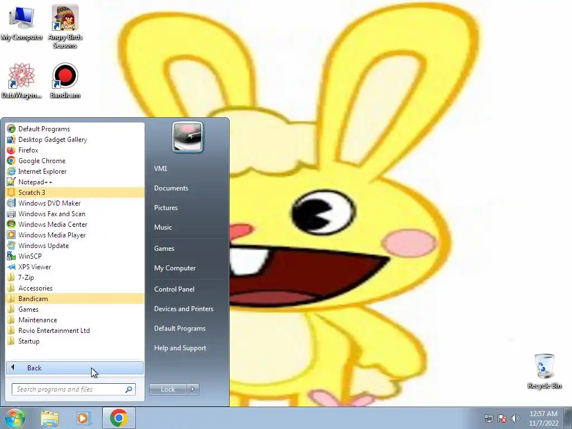The width and height of the screenshot is (572, 429).
Task: Expand the Games program folder
Action: (75, 309)
